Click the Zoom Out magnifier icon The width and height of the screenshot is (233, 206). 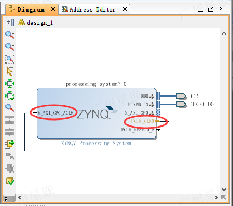[10, 47]
